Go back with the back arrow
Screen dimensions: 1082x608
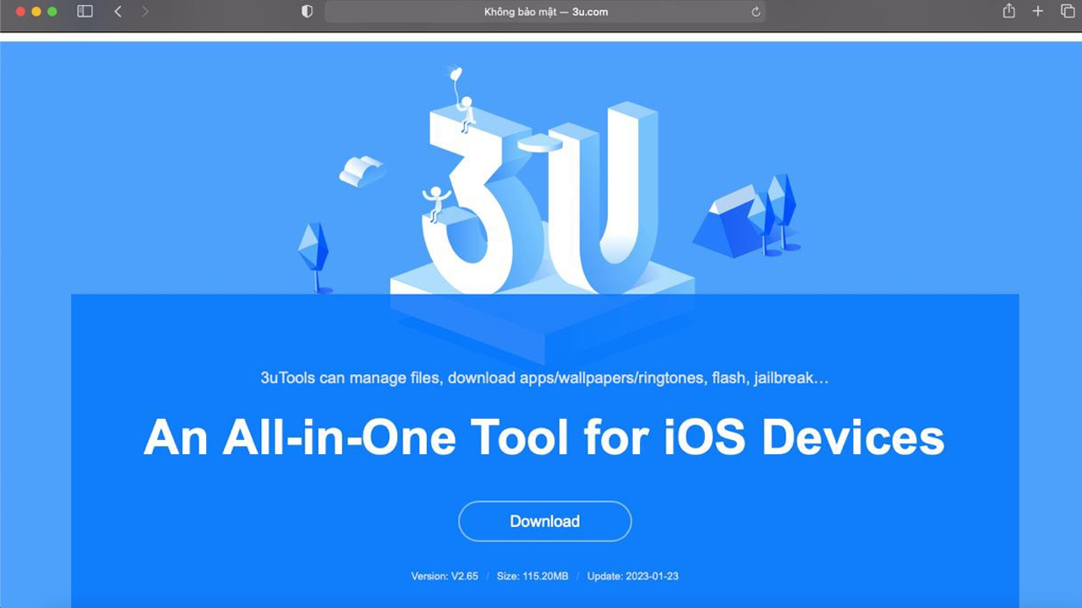pyautogui.click(x=117, y=12)
